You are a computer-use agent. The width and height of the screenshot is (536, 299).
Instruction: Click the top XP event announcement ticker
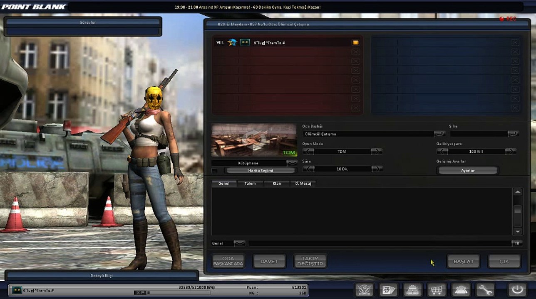click(248, 7)
